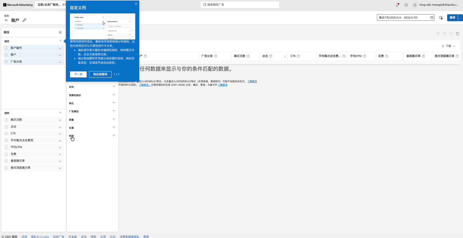Click the help icon beside 平均CPM column
The image size is (463, 238).
tap(364, 56)
